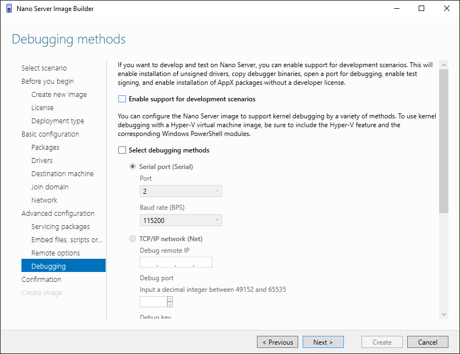Expand the Baud rate (BPS) dropdown
Image resolution: width=460 pixels, height=354 pixels.
point(181,221)
